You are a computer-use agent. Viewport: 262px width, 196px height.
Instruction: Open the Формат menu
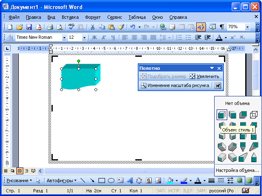(93, 17)
